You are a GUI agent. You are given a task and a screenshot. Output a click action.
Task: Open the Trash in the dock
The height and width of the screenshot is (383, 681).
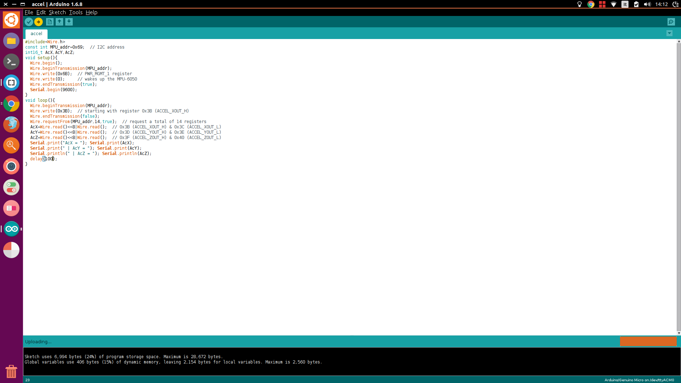click(11, 371)
